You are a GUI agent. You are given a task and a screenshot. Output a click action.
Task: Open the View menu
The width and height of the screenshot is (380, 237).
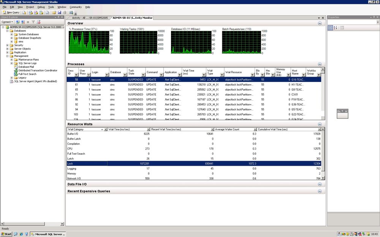pyautogui.click(x=20, y=7)
